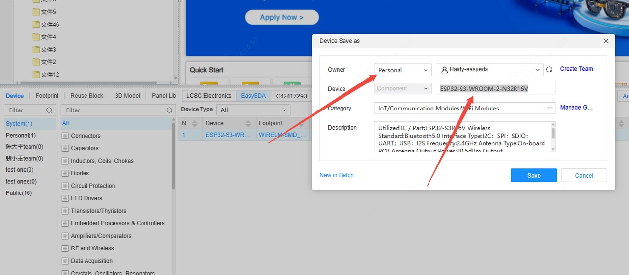Sort table by the N.. column arrows

(x=194, y=123)
